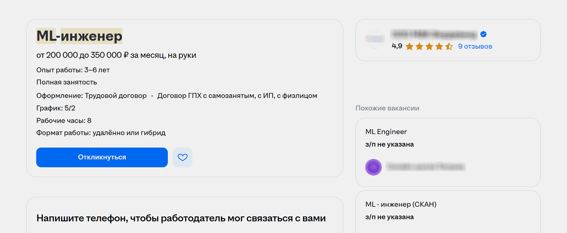Click the middle star of the rating

[x=429, y=47]
